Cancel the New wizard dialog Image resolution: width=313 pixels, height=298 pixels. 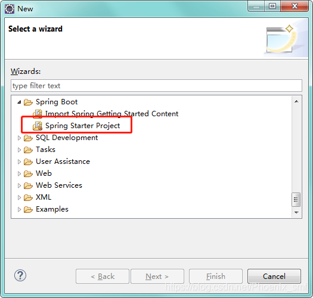point(274,277)
